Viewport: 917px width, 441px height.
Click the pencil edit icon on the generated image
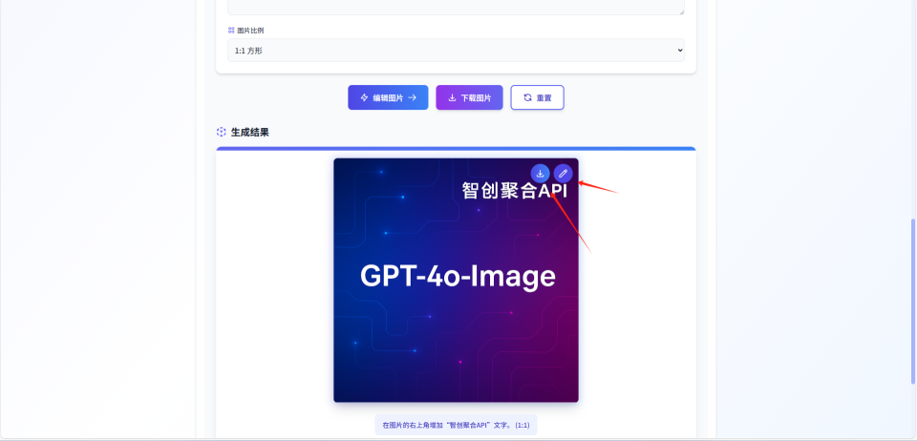564,174
